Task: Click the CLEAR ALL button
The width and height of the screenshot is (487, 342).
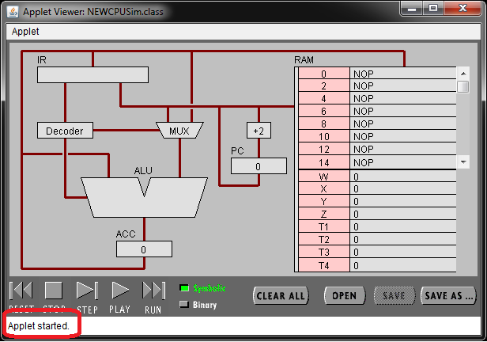Action: tap(281, 295)
